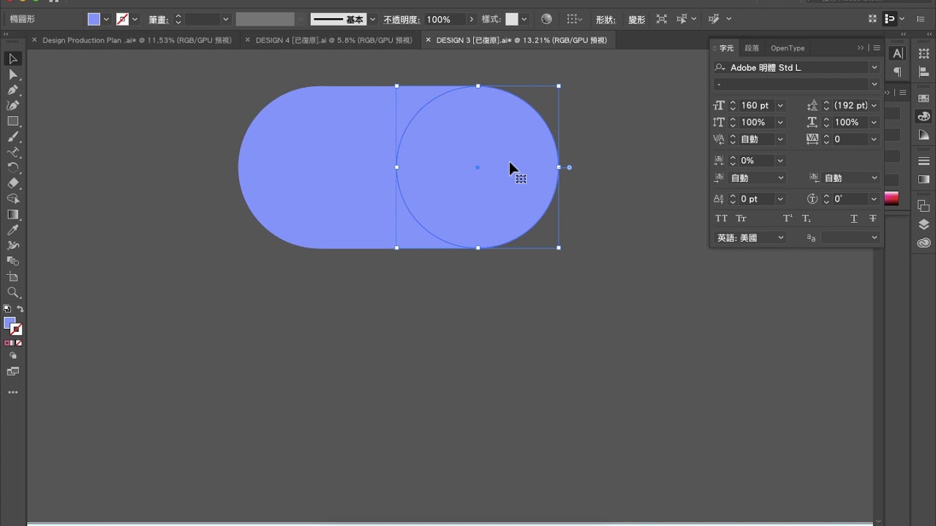Select the Artboard tool
936x526 pixels.
13,277
